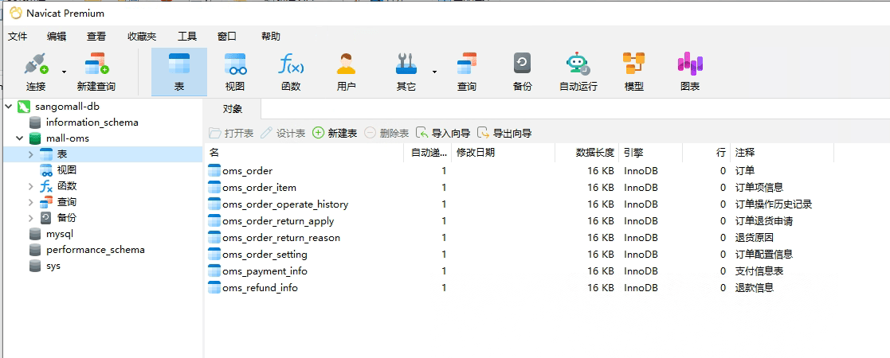
Task: Open the 查看 menu
Action: 96,37
